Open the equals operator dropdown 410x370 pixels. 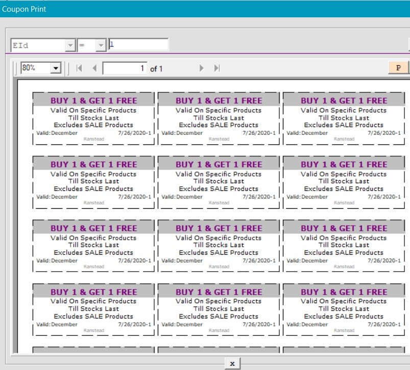point(101,45)
